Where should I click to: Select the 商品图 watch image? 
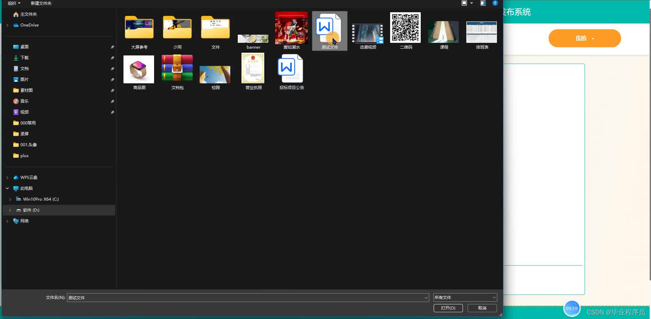point(139,69)
